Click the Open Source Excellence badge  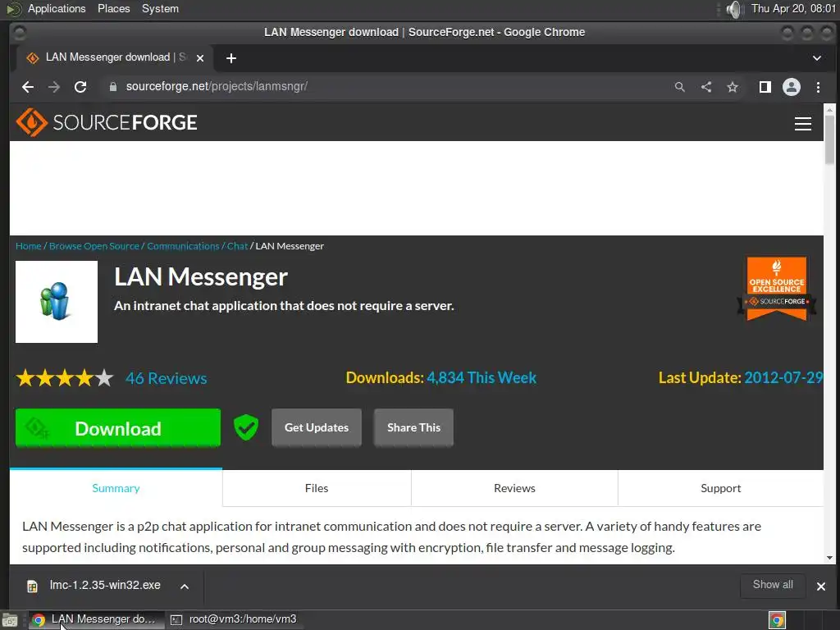coord(776,290)
